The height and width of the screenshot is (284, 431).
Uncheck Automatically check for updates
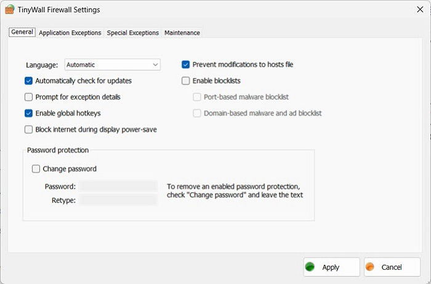point(28,81)
